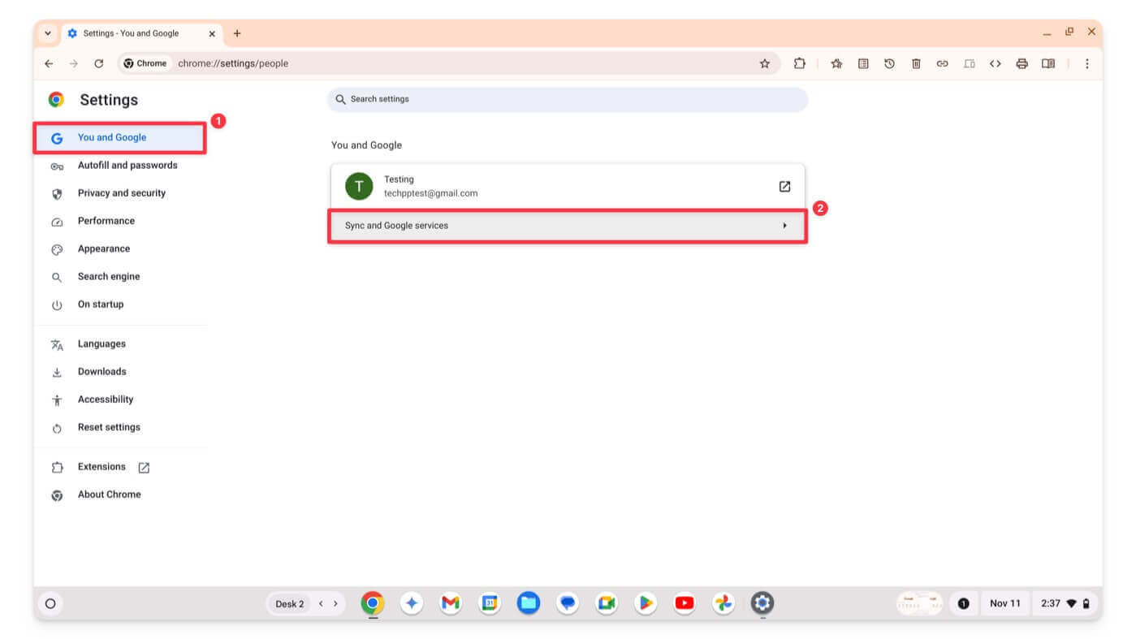Open the tab search dropdown arrow
Viewport: 1136px width, 639px height.
pyautogui.click(x=47, y=33)
